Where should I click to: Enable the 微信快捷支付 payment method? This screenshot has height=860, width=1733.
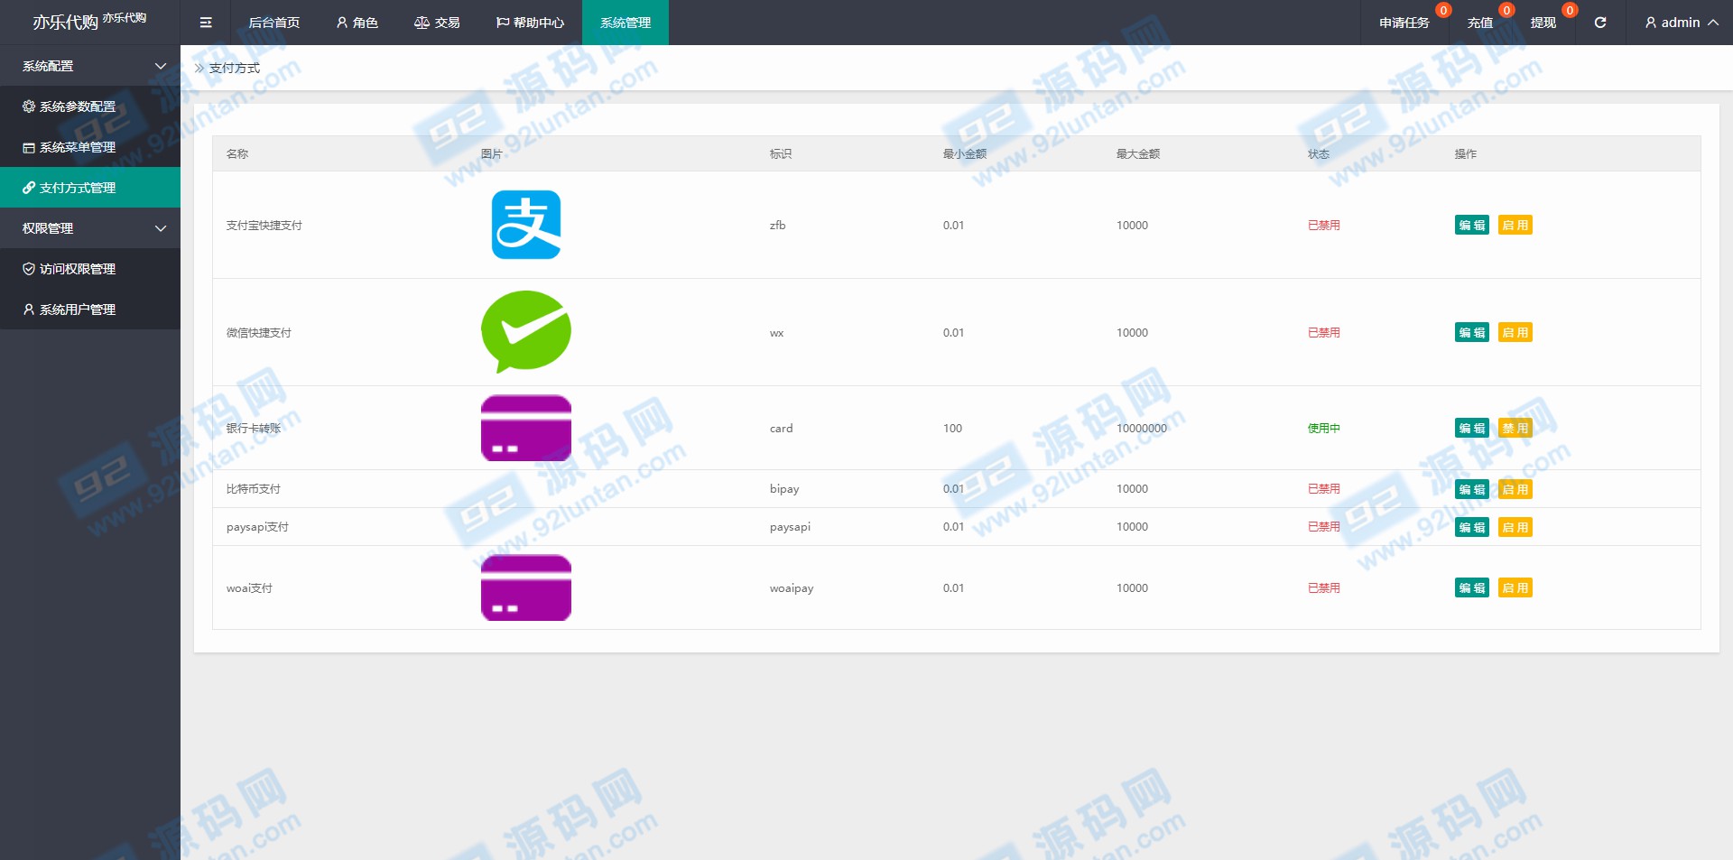tap(1515, 332)
